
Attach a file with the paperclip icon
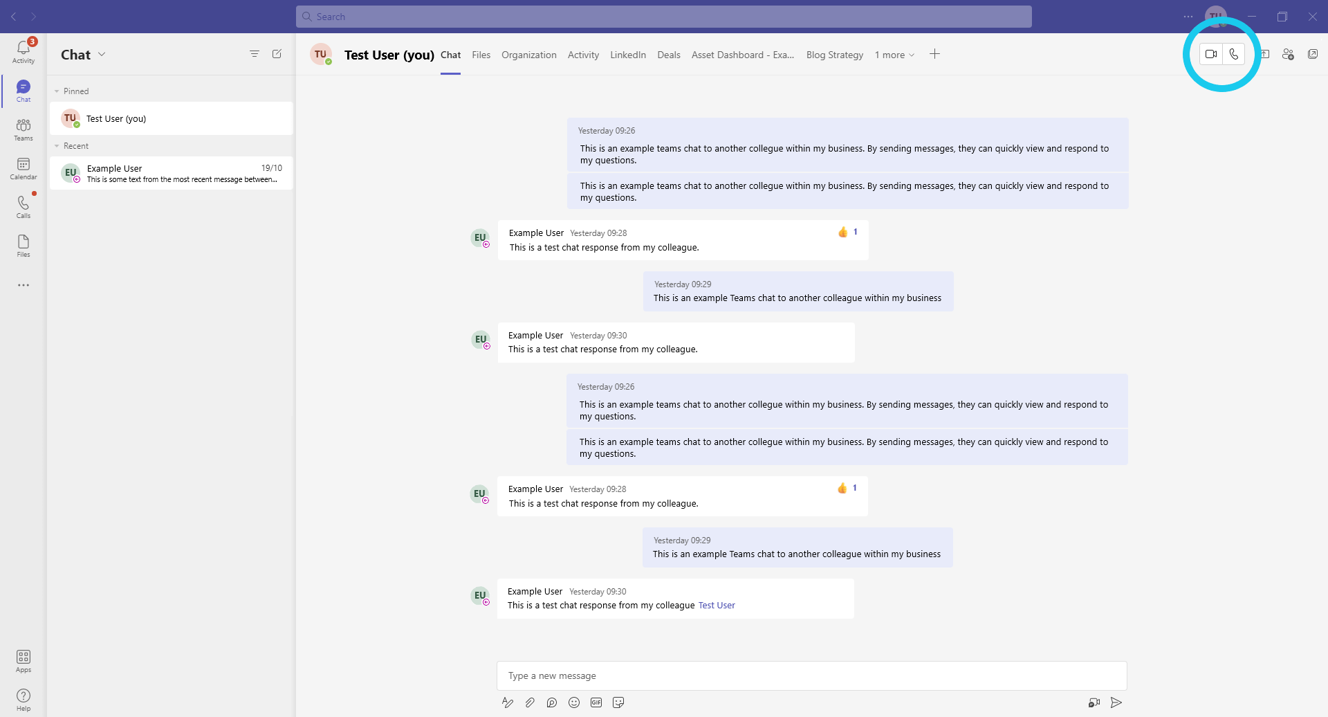click(530, 702)
